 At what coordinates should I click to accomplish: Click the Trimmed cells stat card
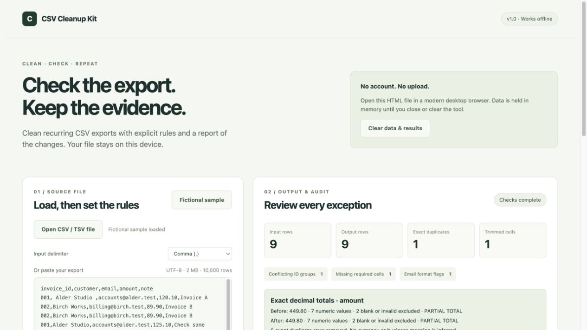[x=513, y=241]
